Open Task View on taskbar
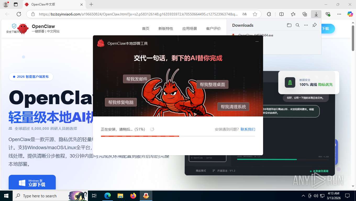The image size is (356, 201). click(x=94, y=196)
